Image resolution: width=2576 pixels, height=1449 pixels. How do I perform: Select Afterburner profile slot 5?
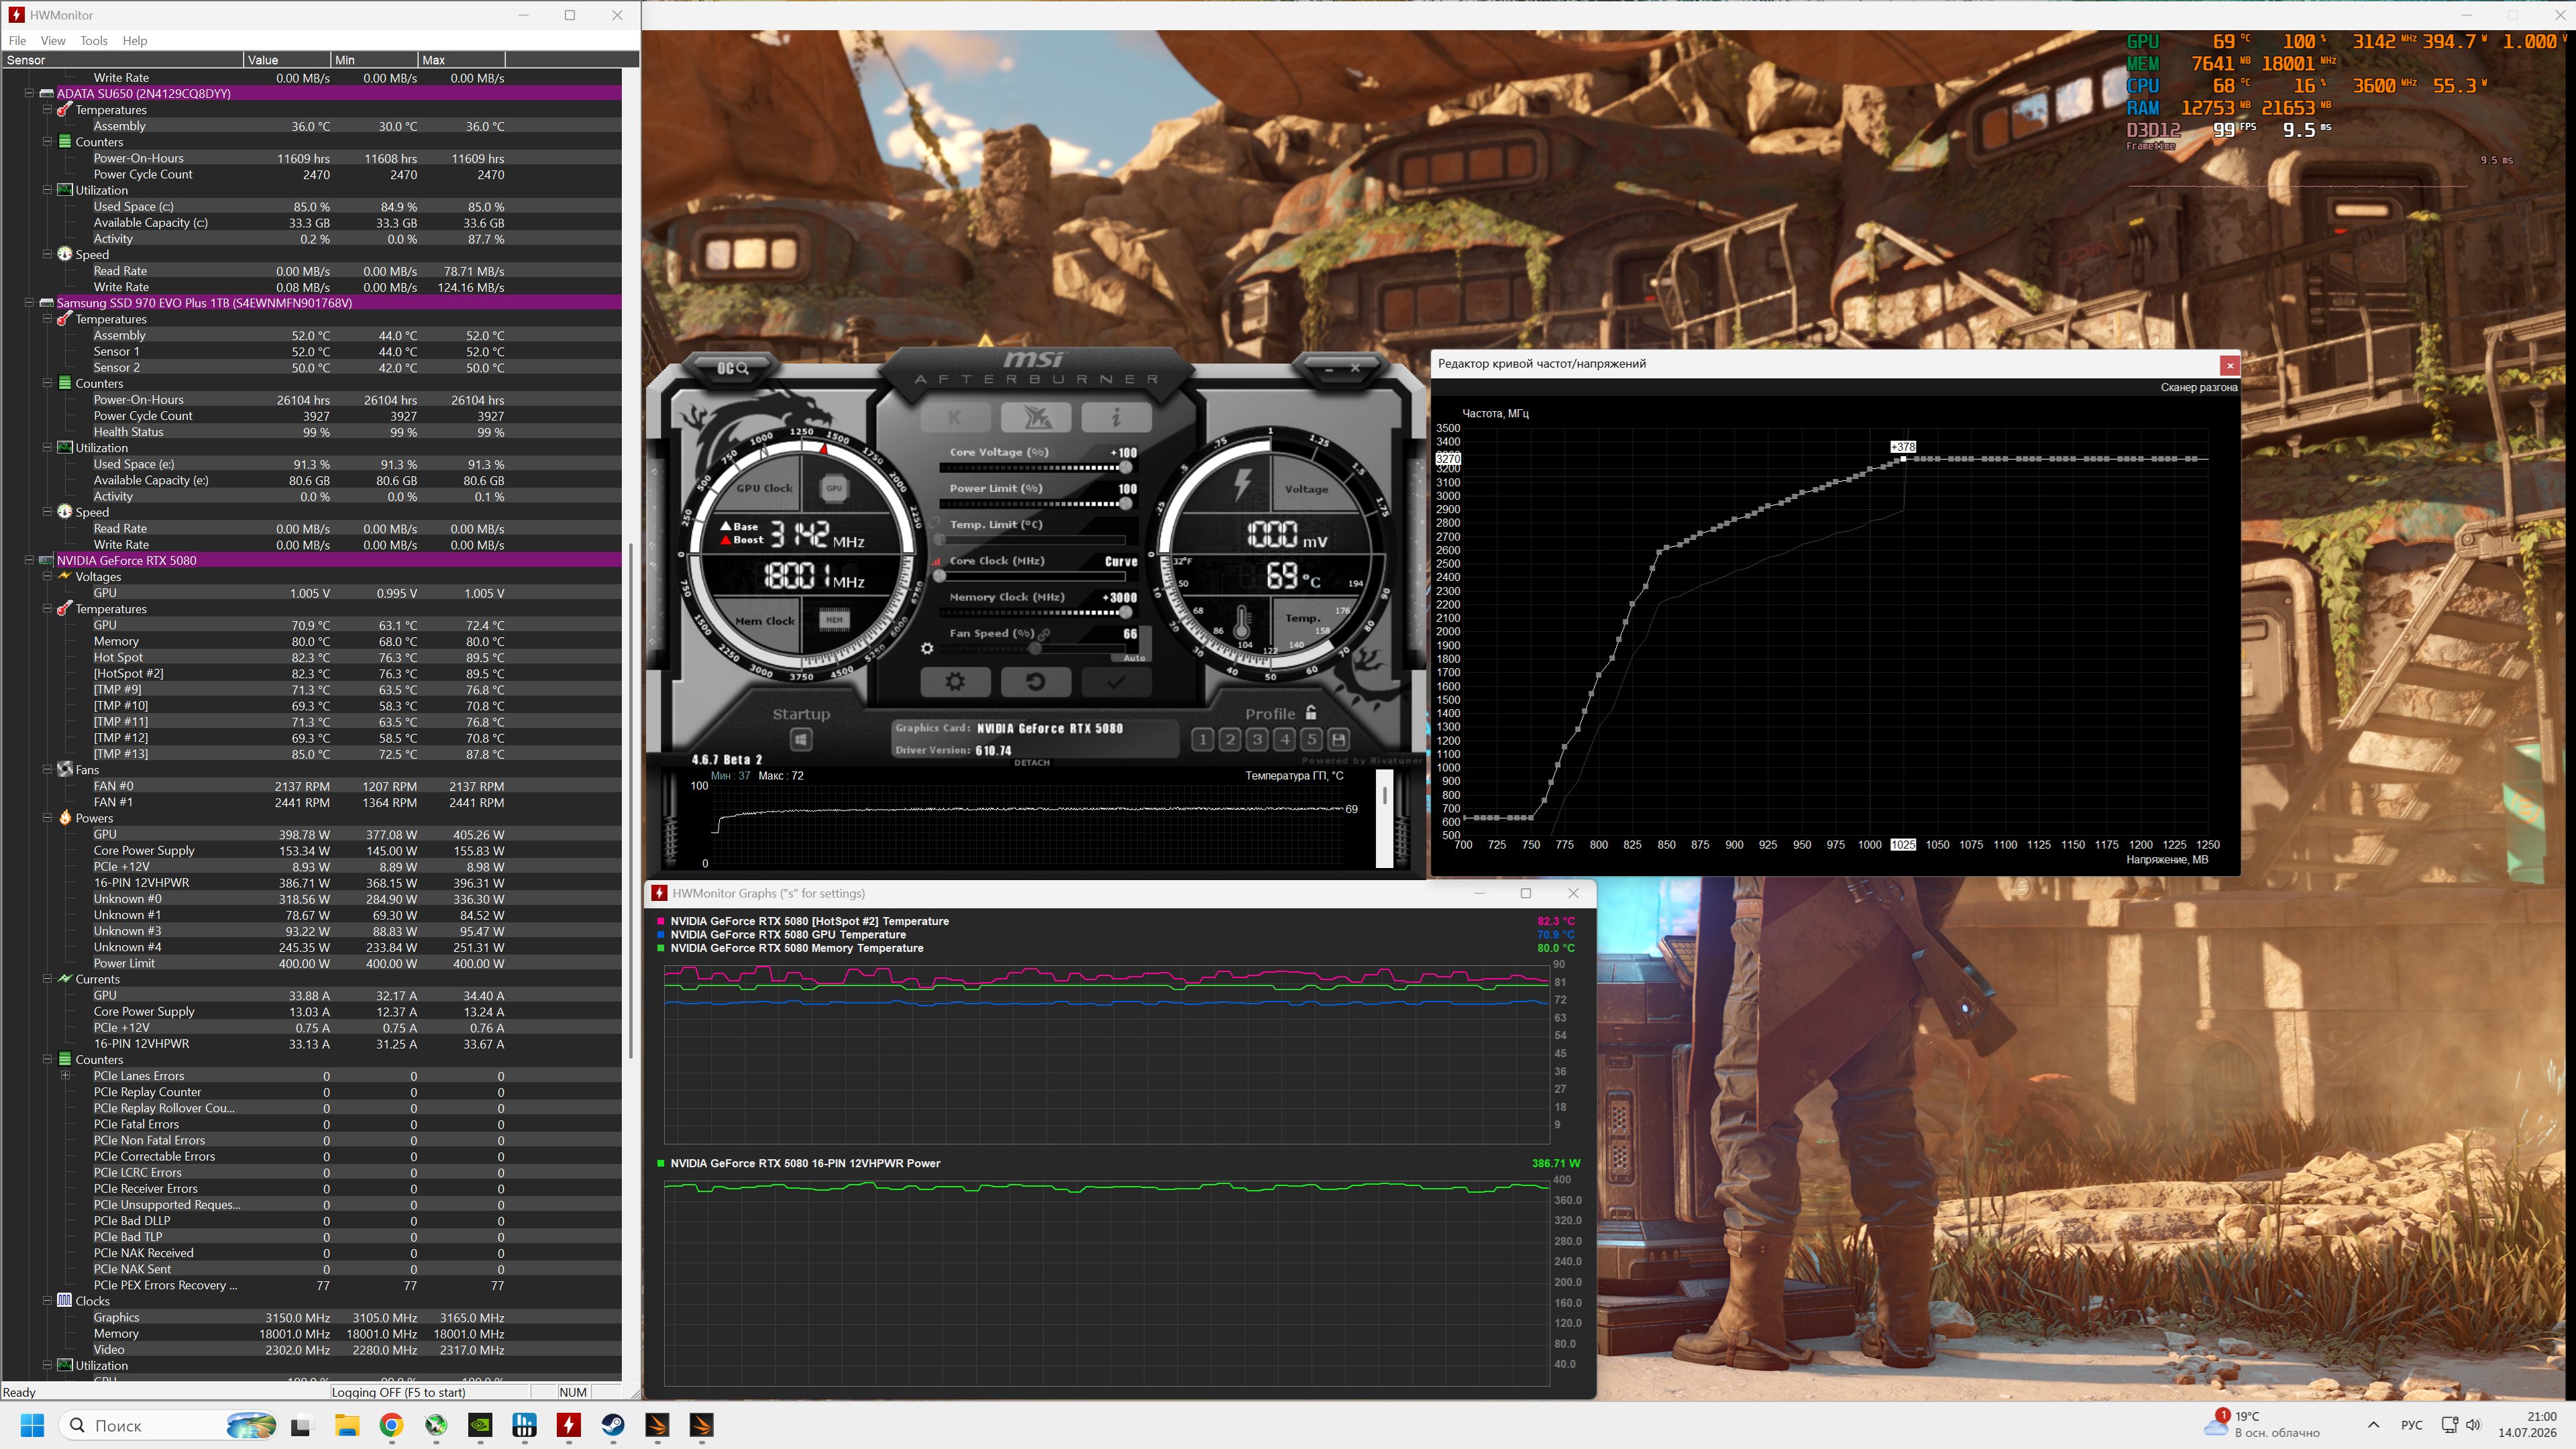pos(1311,739)
